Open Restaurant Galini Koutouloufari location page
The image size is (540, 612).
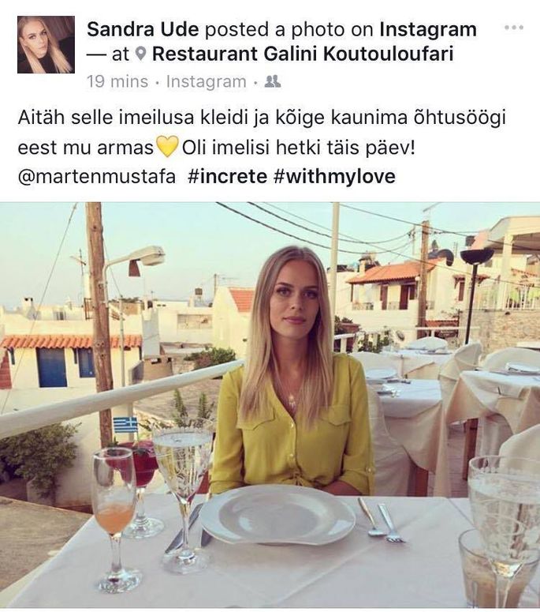pyautogui.click(x=303, y=54)
